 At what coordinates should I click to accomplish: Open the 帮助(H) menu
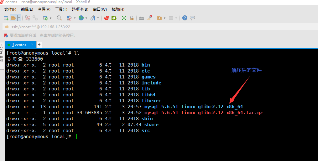(118, 9)
